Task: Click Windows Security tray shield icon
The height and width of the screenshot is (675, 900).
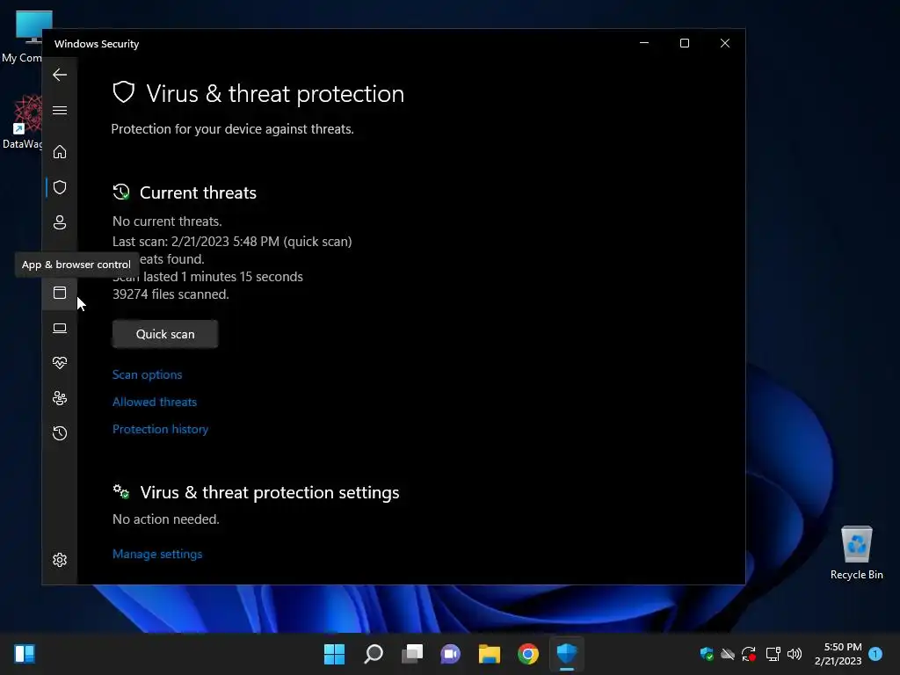Action: 707,654
